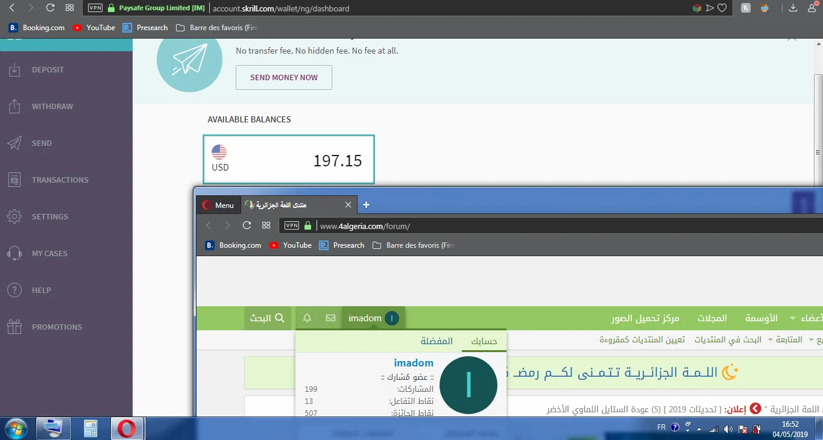The width and height of the screenshot is (823, 440).
Task: Click the Withdraw icon in the sidebar
Action: [14, 107]
